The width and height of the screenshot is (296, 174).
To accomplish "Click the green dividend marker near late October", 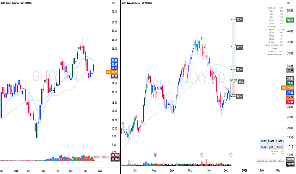I will click(202, 155).
